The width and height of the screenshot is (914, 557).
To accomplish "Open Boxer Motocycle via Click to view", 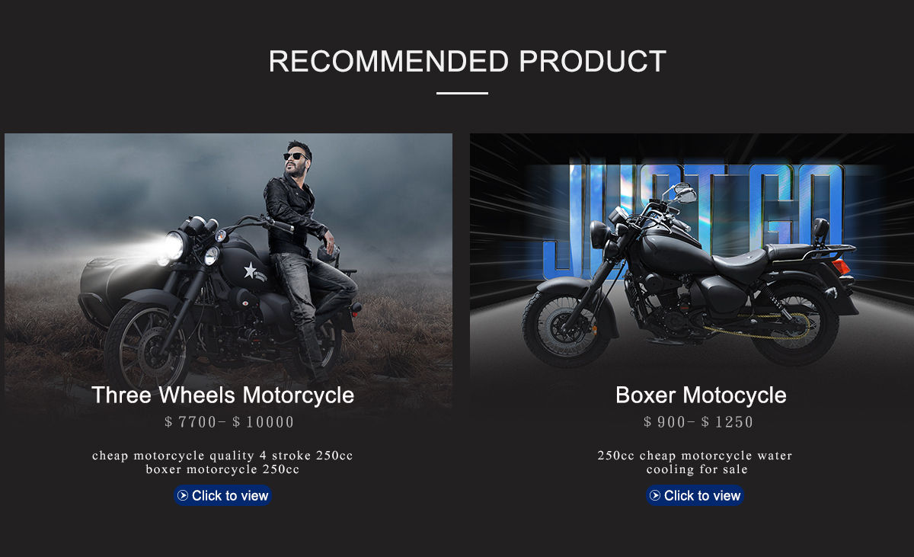I will (x=695, y=496).
